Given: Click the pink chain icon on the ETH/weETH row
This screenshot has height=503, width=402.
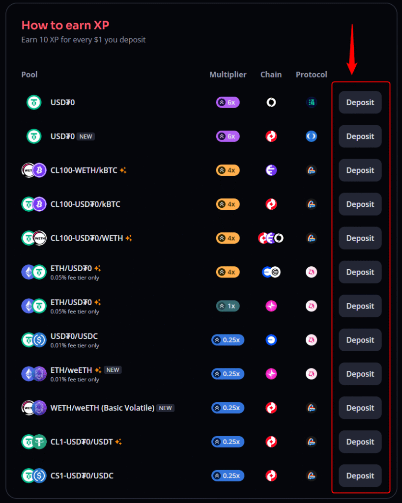Looking at the screenshot, I should (271, 374).
